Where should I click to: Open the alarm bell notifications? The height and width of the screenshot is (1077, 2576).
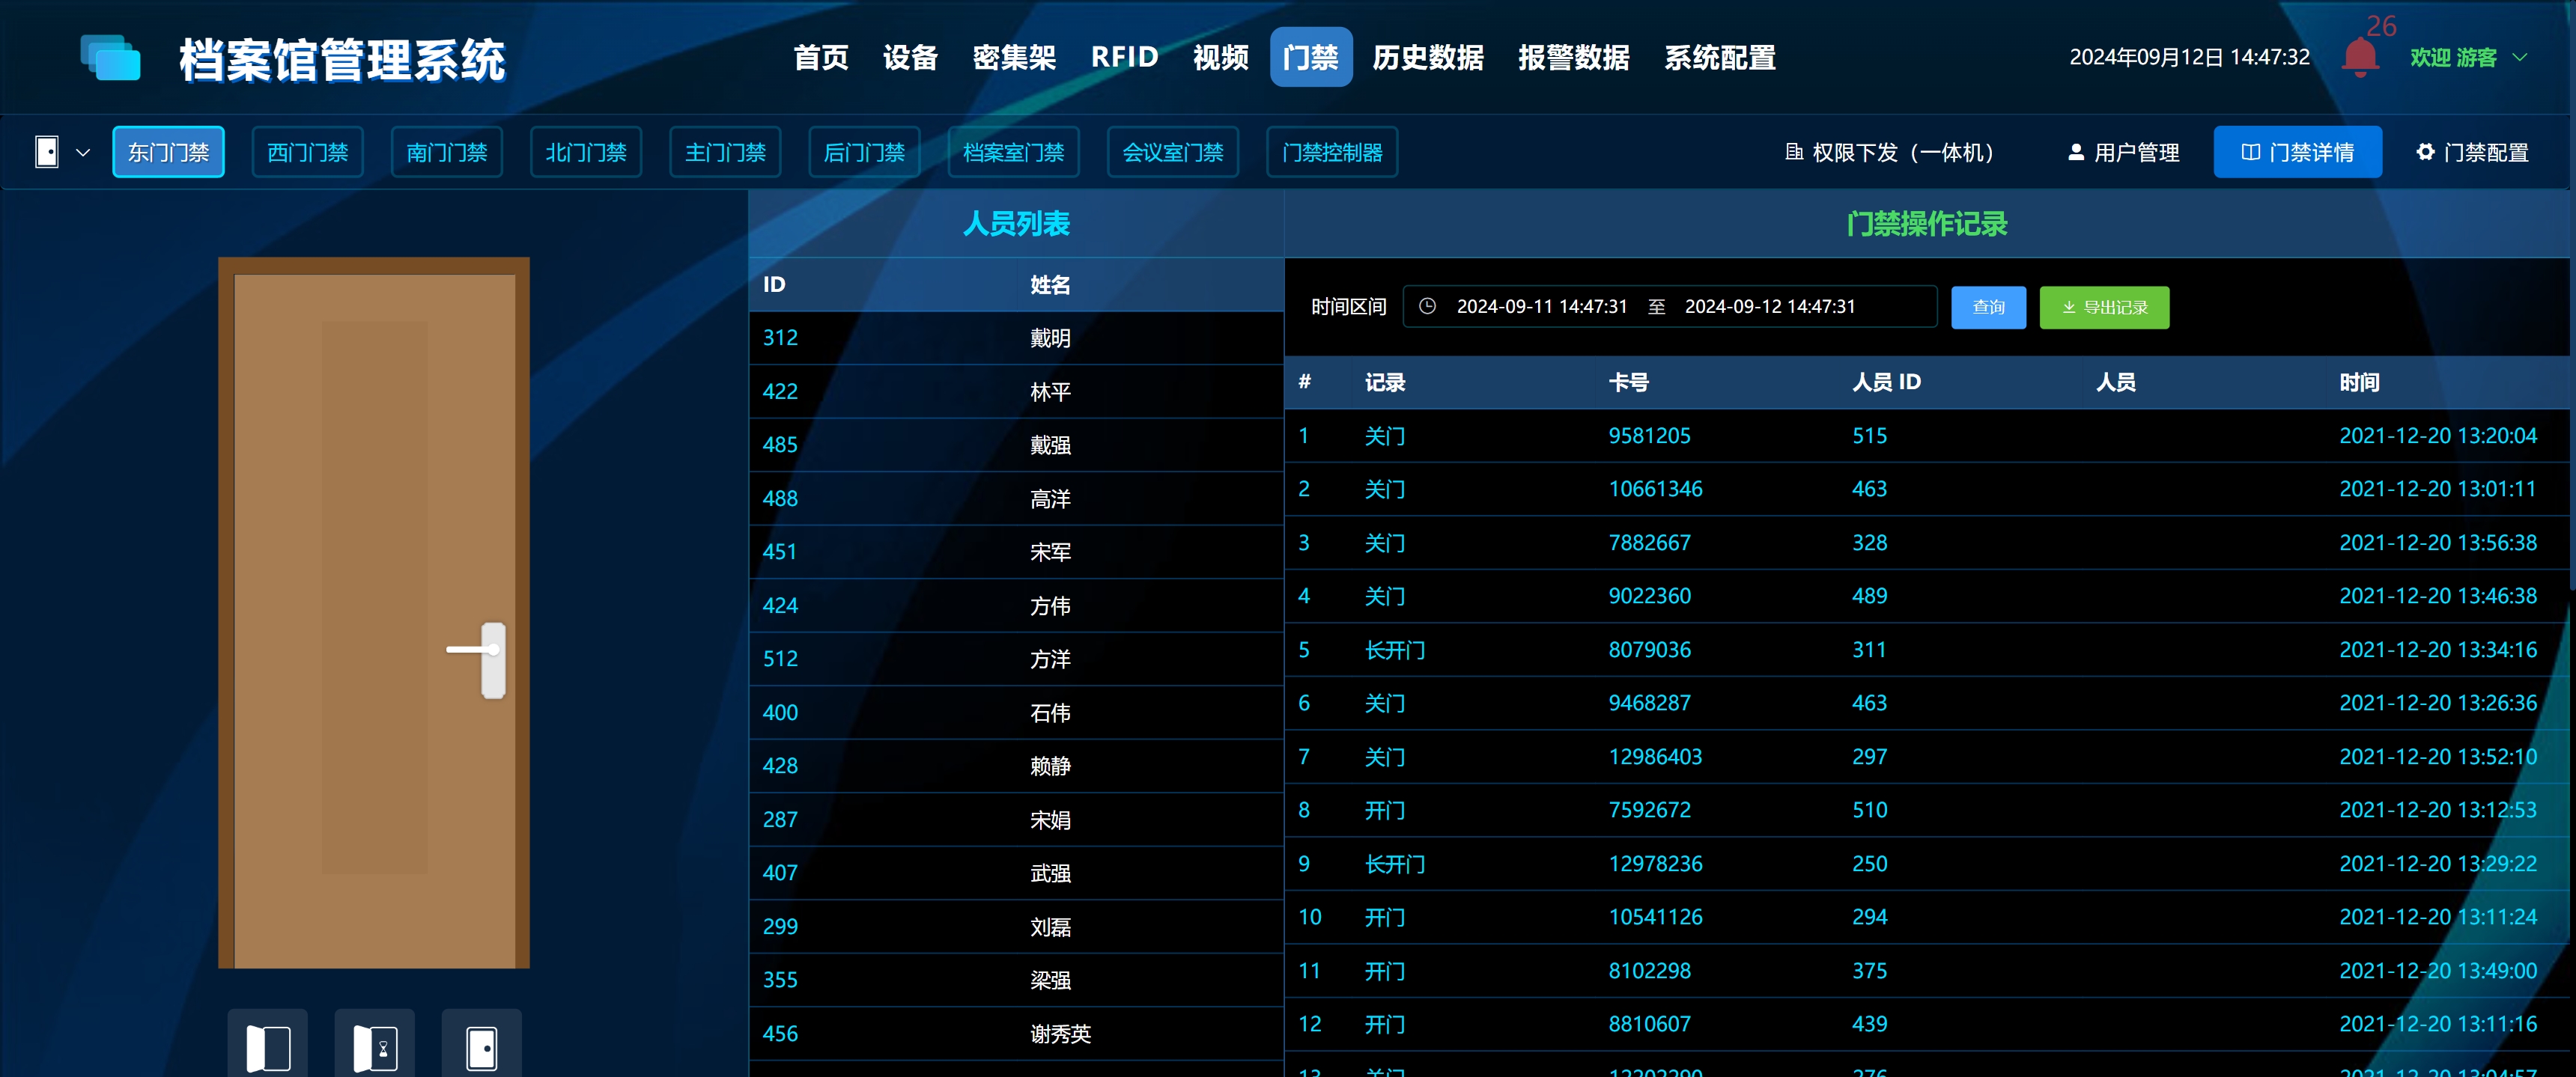point(2359,57)
